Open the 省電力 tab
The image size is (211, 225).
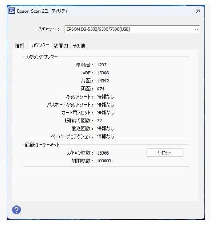pyautogui.click(x=61, y=46)
